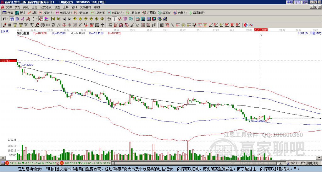Click the yin-yang ball icon

pyautogui.click(x=246, y=25)
